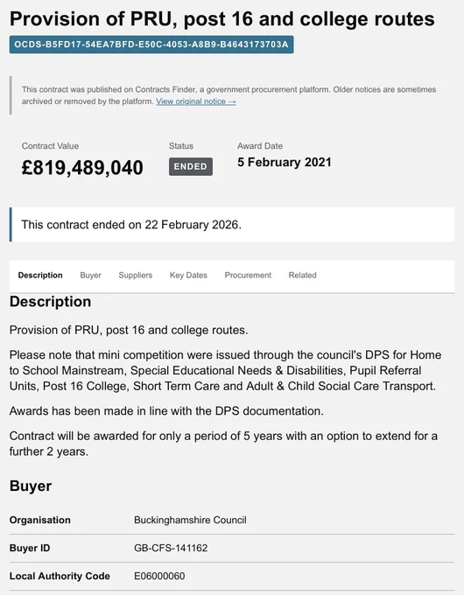Click the contract ended notice banner
The image size is (464, 595).
(232, 225)
